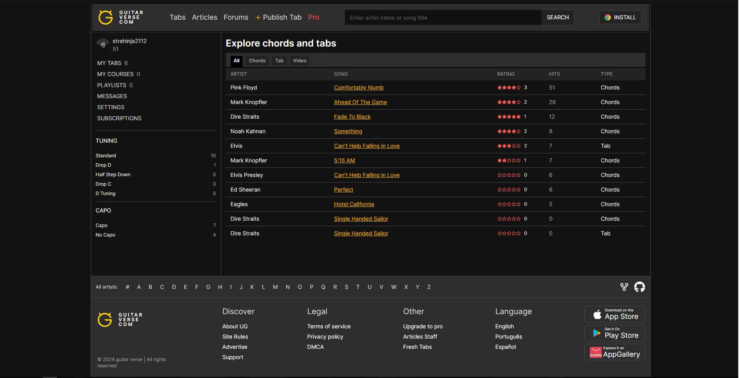Open the About UG footer link
739x378 pixels.
[x=235, y=326]
